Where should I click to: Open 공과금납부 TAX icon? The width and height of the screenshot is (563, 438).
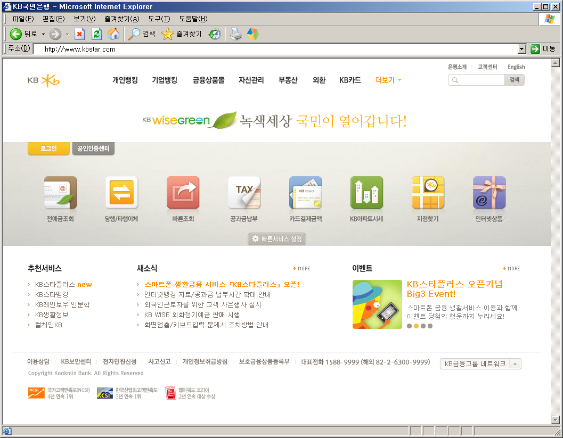244,192
